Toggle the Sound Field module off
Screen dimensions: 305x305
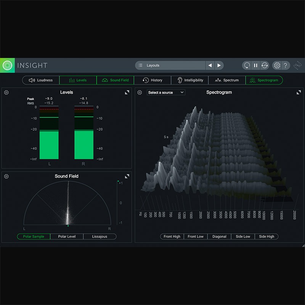pyautogui.click(x=115, y=80)
